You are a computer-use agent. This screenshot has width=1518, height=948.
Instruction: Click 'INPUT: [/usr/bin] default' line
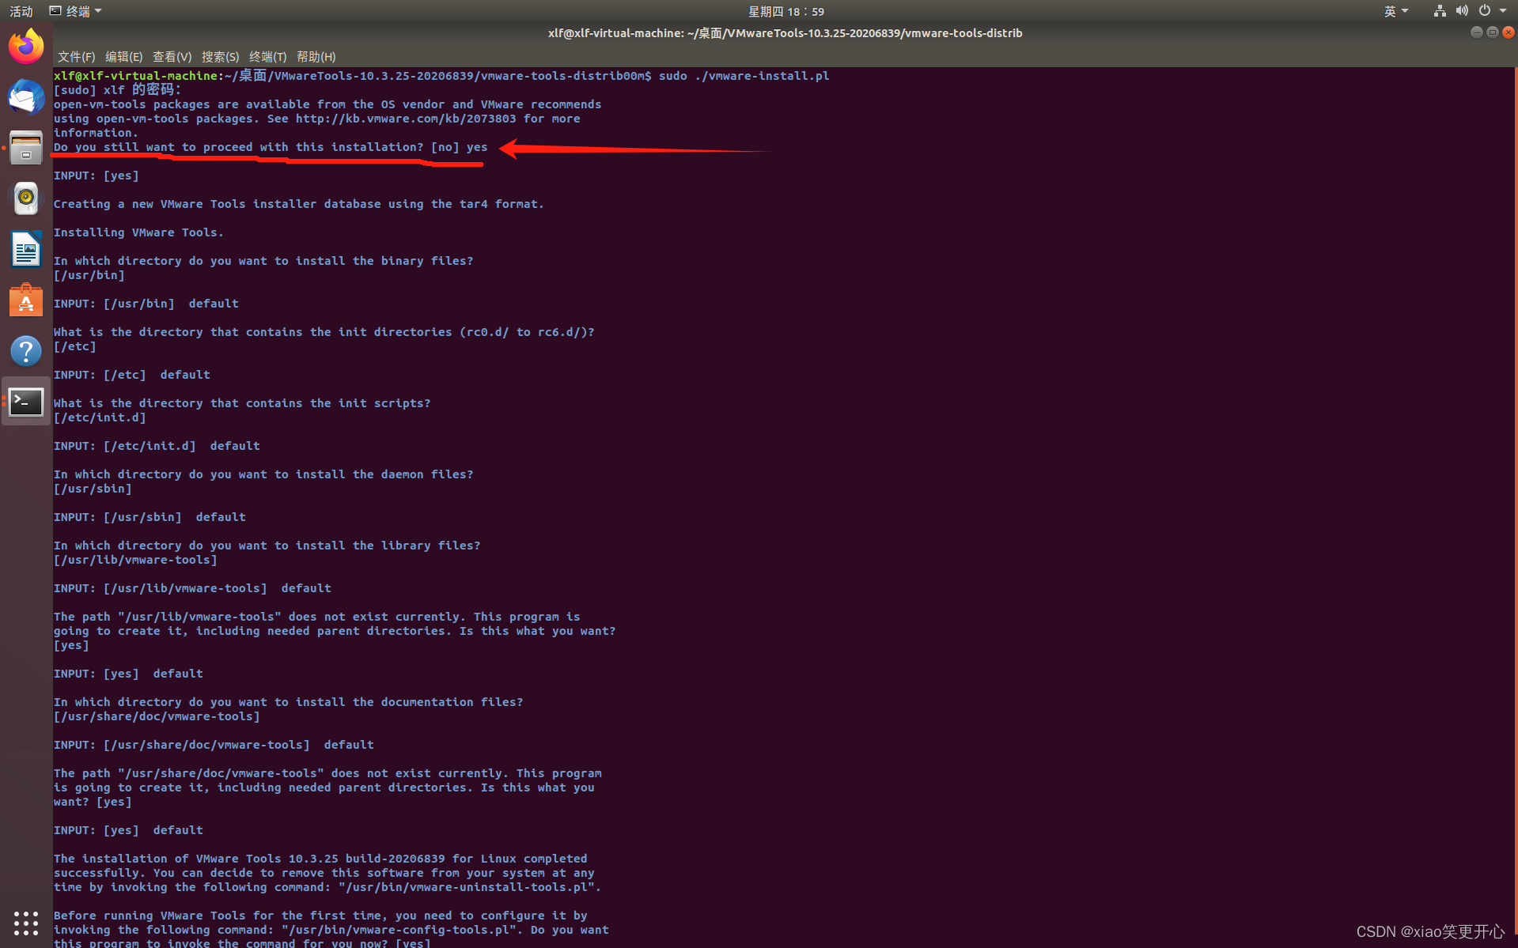(x=146, y=304)
